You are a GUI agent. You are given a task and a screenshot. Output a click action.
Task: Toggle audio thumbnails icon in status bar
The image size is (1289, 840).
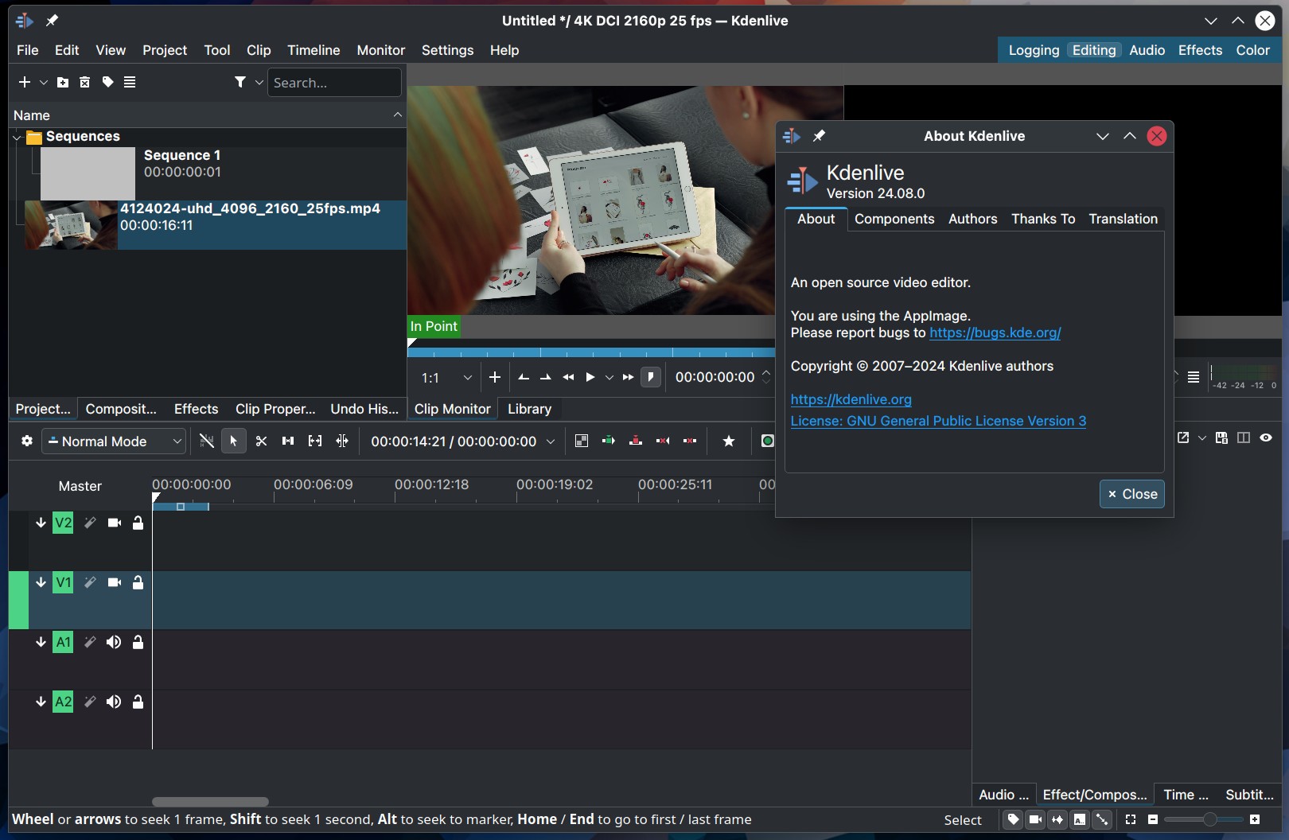coord(1057,819)
